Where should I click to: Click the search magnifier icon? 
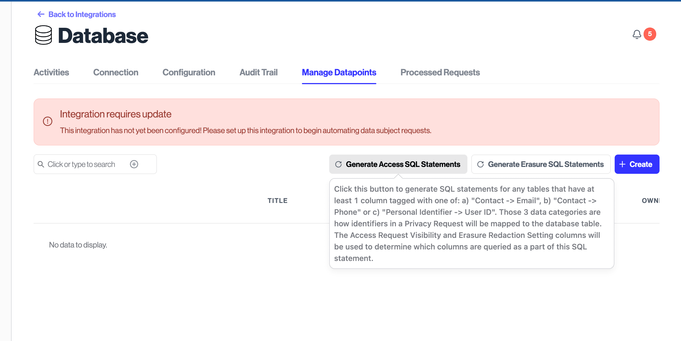(x=41, y=164)
